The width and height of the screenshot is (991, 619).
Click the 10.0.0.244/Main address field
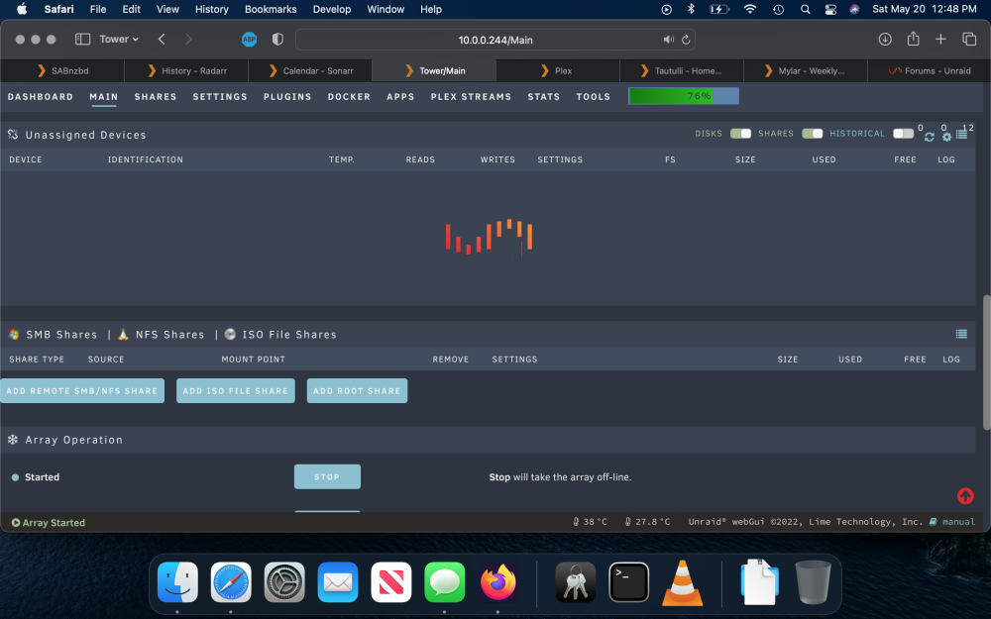(495, 40)
